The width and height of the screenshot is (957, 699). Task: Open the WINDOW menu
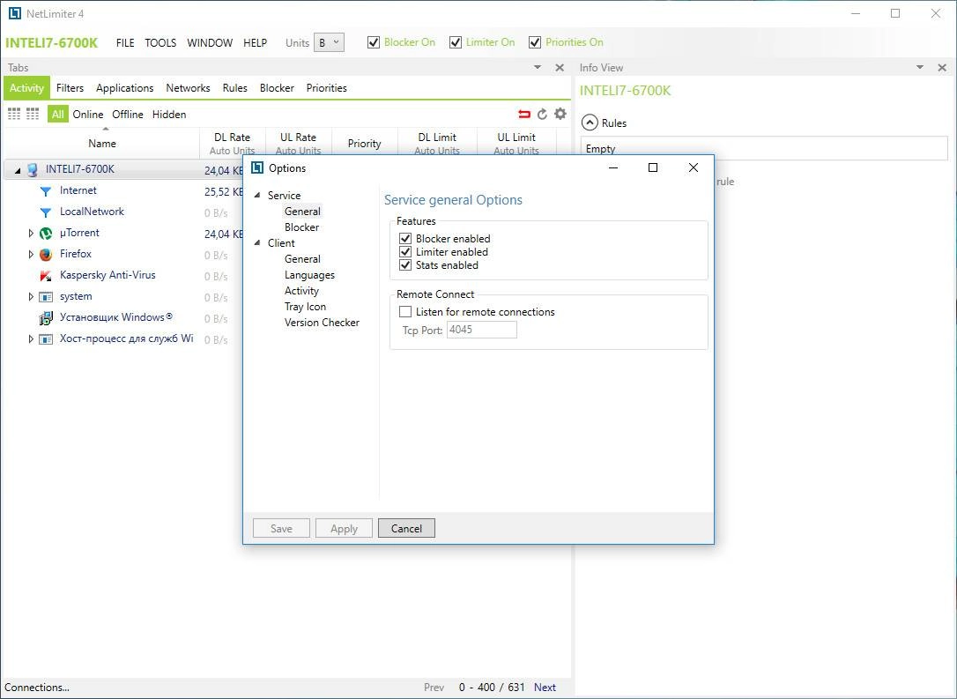pyautogui.click(x=210, y=42)
